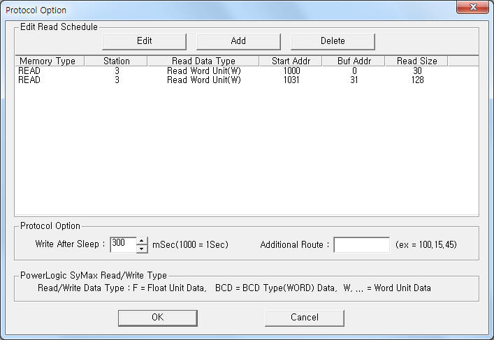Click the Edit button
Viewport: 494px width, 340px height.
click(x=144, y=41)
